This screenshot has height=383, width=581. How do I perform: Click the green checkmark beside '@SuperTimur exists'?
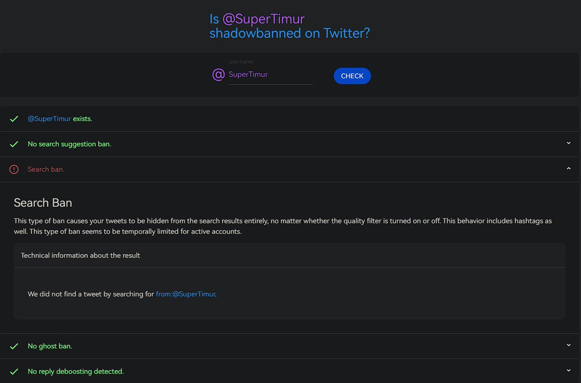14,119
